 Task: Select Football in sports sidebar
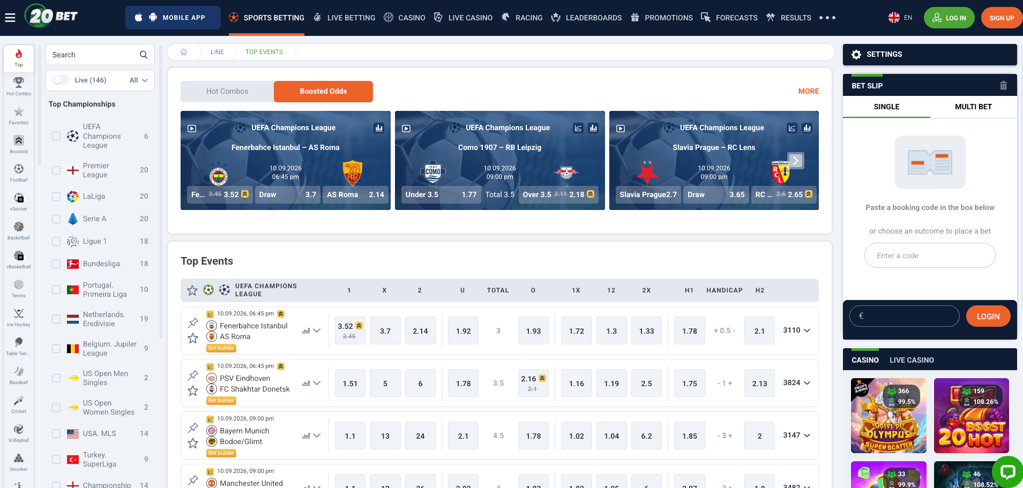pos(19,172)
